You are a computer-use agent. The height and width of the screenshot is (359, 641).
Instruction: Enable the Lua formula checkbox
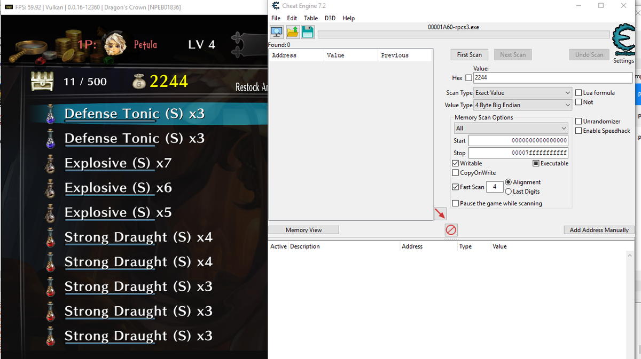(579, 93)
